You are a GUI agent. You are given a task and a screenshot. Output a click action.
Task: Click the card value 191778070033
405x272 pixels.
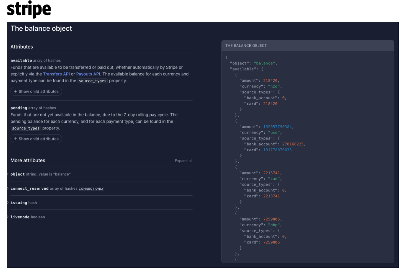click(x=277, y=150)
